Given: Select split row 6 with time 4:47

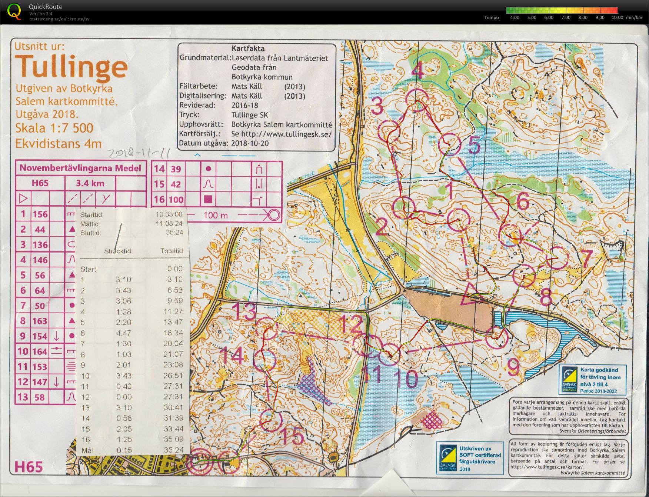Looking at the screenshot, I should coord(132,333).
